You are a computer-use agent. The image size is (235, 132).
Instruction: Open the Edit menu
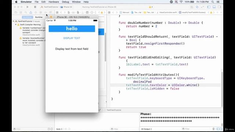[x=43, y=2]
